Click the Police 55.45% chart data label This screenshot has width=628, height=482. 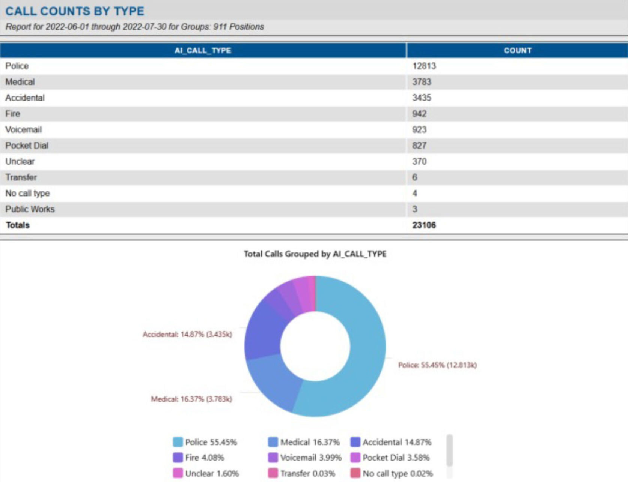click(x=437, y=365)
